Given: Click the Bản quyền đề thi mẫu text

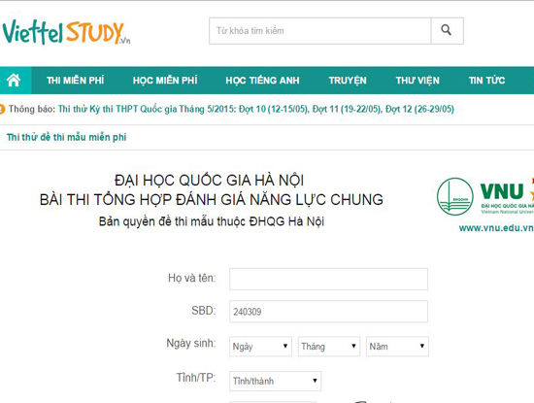Looking at the screenshot, I should tap(211, 221).
